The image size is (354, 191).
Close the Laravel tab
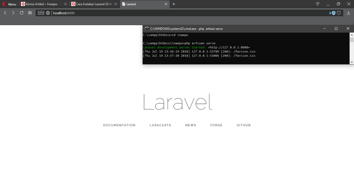tap(166, 4)
